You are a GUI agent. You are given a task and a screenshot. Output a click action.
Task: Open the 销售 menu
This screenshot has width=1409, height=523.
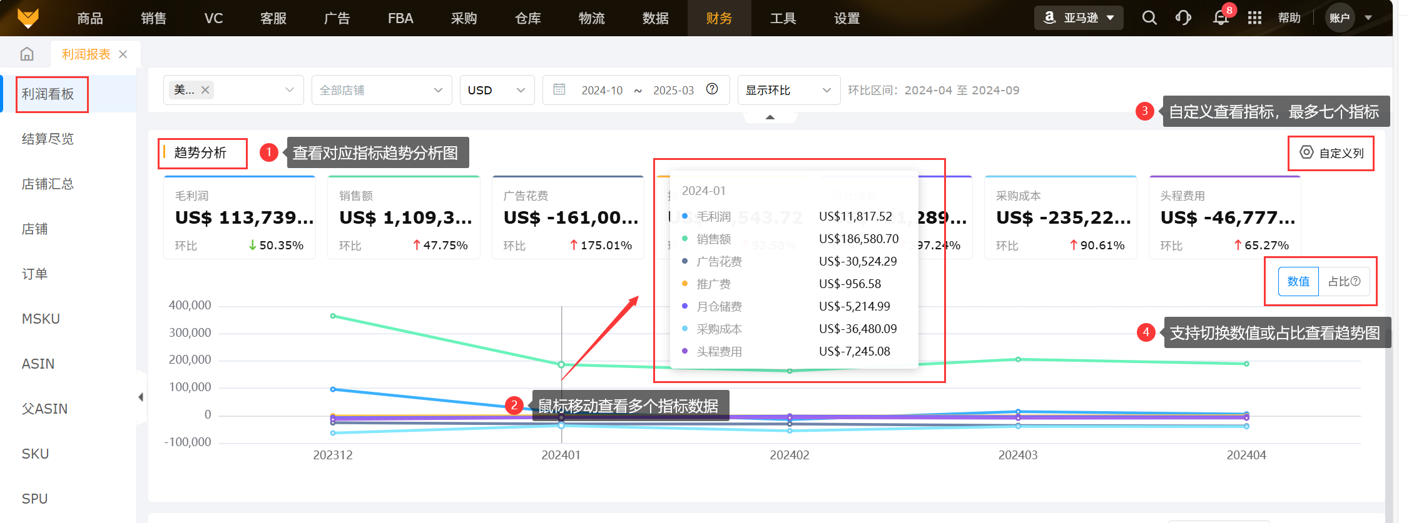tap(154, 18)
